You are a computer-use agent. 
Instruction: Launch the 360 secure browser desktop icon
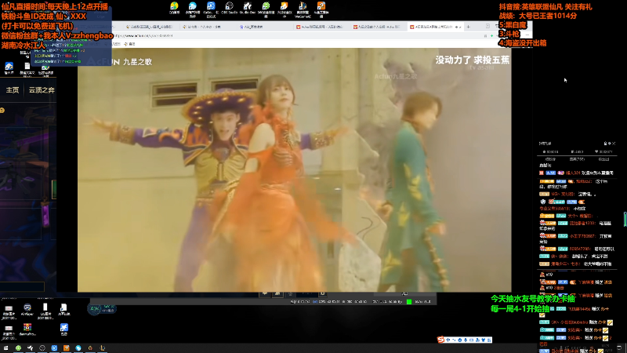tap(266, 9)
